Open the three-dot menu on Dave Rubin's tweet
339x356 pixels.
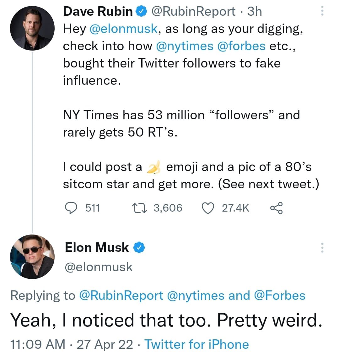[x=322, y=11]
